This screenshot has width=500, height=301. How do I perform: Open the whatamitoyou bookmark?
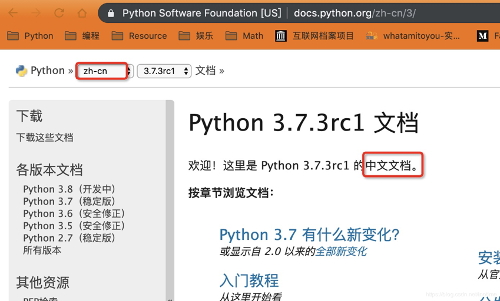click(413, 36)
